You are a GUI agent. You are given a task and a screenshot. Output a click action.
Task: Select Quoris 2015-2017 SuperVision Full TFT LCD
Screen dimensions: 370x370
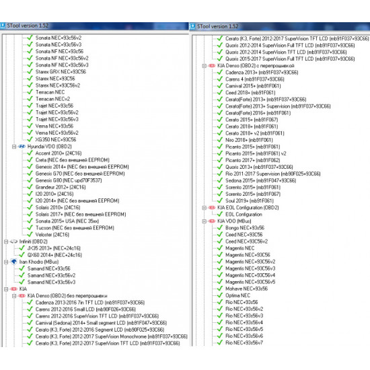[x=290, y=59]
